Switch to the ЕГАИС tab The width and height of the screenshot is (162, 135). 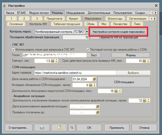[x=22, y=13]
